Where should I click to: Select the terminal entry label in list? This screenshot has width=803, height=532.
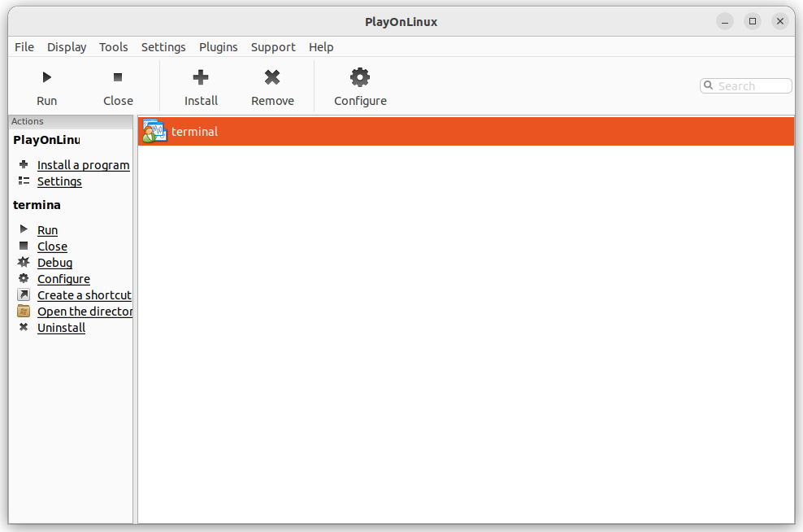(x=194, y=132)
